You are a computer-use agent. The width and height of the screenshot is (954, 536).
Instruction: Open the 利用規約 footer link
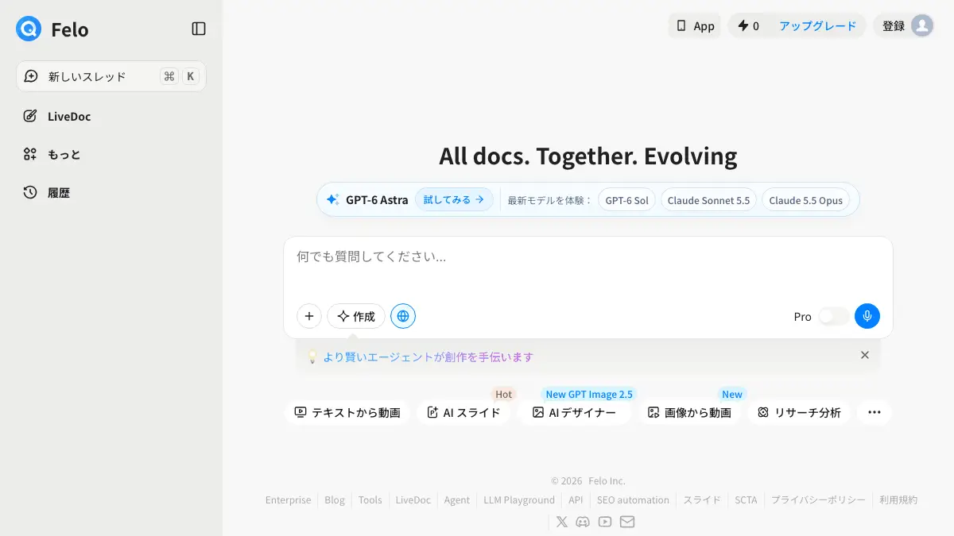pyautogui.click(x=898, y=500)
